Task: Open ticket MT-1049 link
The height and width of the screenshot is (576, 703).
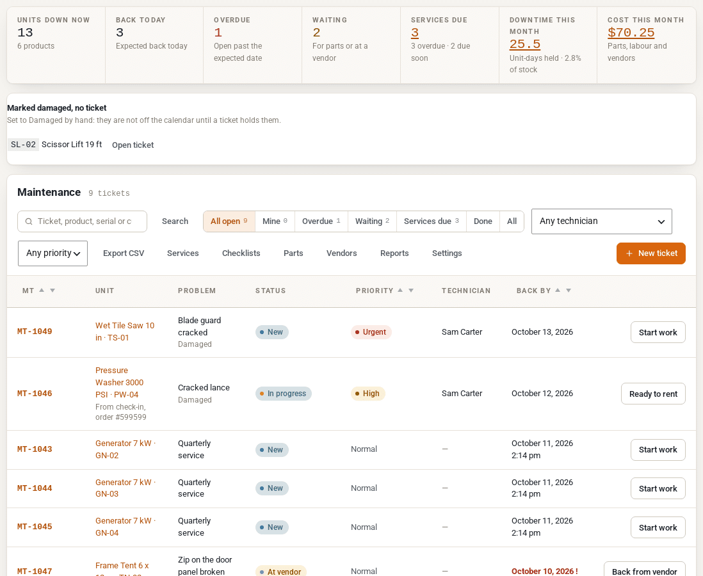Action: tap(35, 332)
